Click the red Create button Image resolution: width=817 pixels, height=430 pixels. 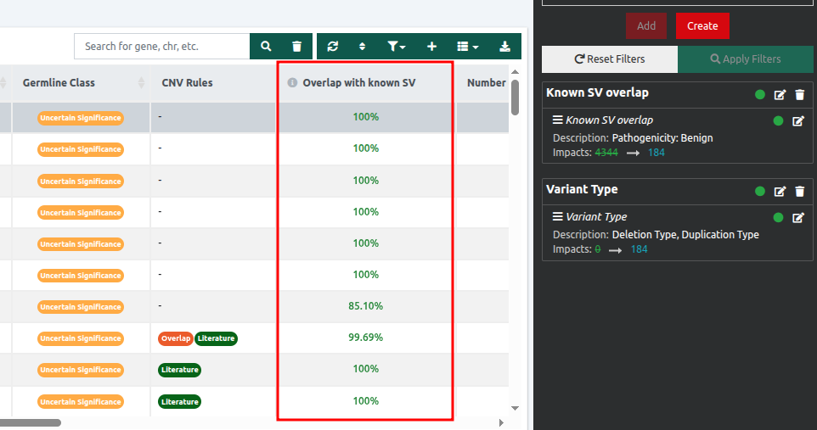702,25
